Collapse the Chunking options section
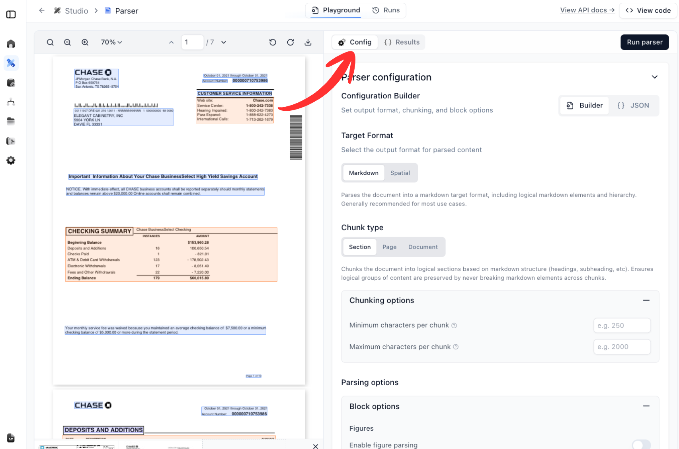Screen dimensions: 679x449 [x=646, y=300]
